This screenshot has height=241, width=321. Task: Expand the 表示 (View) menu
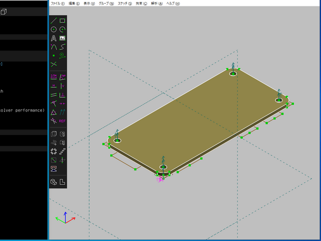tap(89, 3)
